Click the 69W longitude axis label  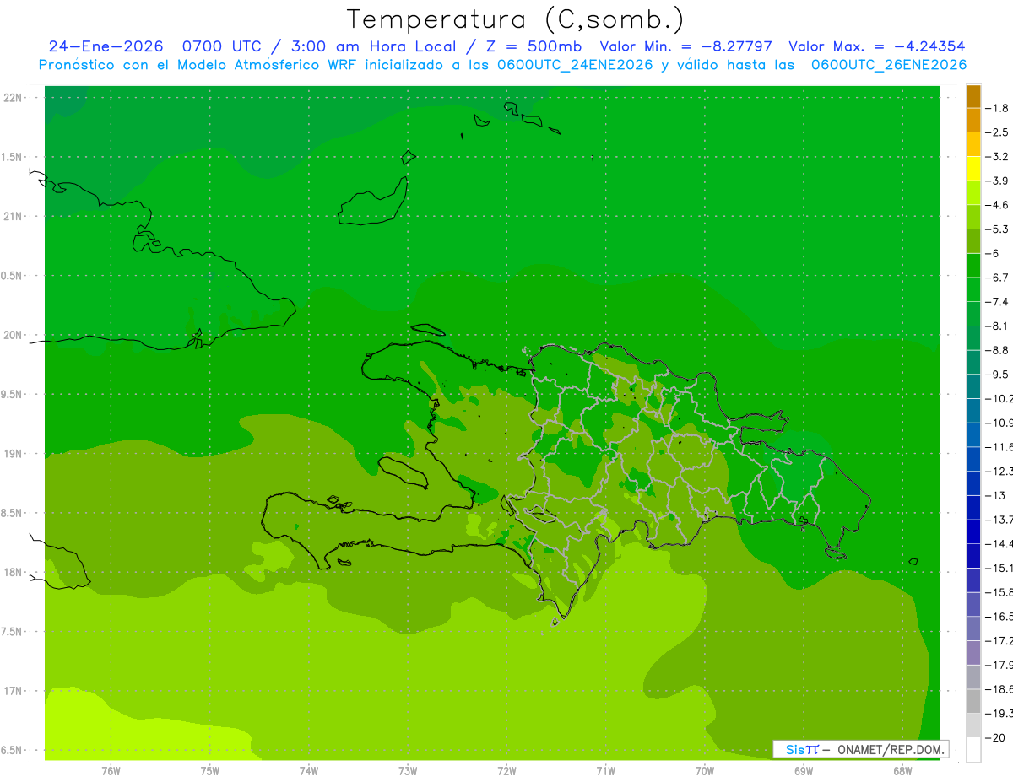(x=804, y=771)
